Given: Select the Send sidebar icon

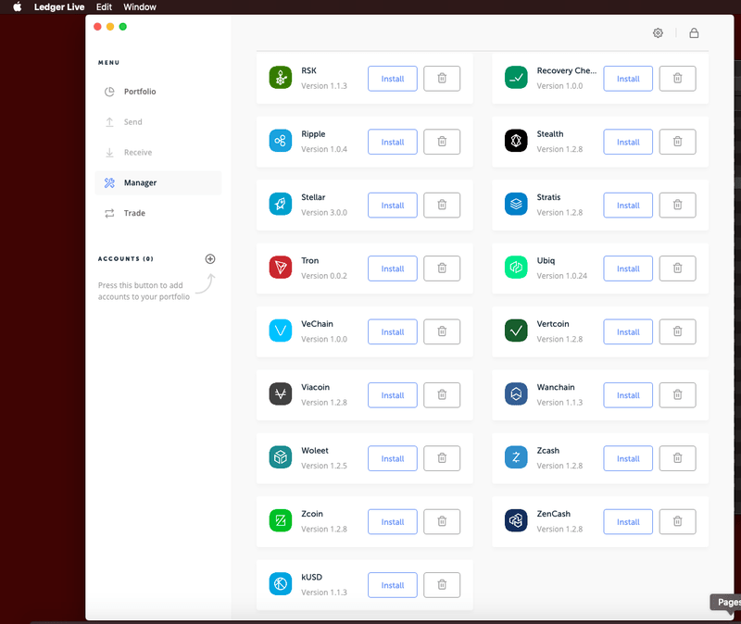Looking at the screenshot, I should coord(111,121).
